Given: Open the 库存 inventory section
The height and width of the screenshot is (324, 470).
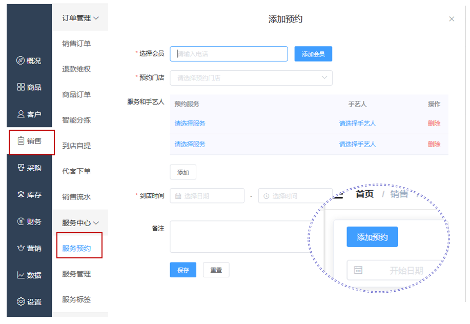Looking at the screenshot, I should coord(29,195).
